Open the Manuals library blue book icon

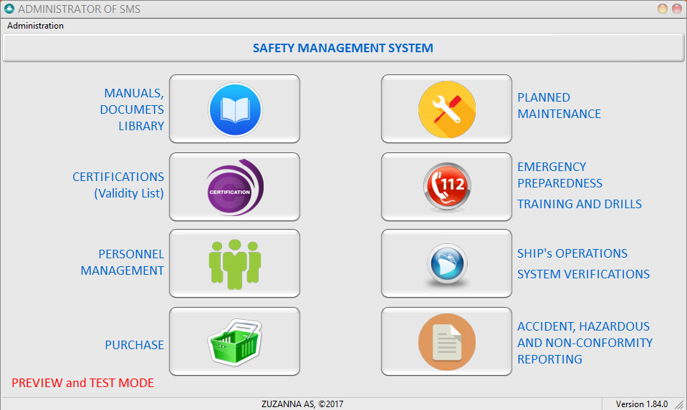pos(234,109)
